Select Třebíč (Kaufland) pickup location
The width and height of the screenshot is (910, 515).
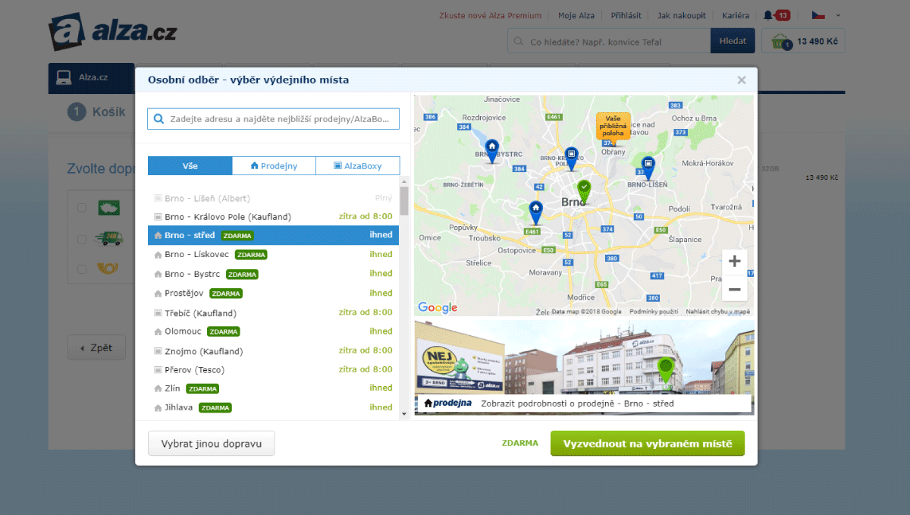pyautogui.click(x=273, y=312)
